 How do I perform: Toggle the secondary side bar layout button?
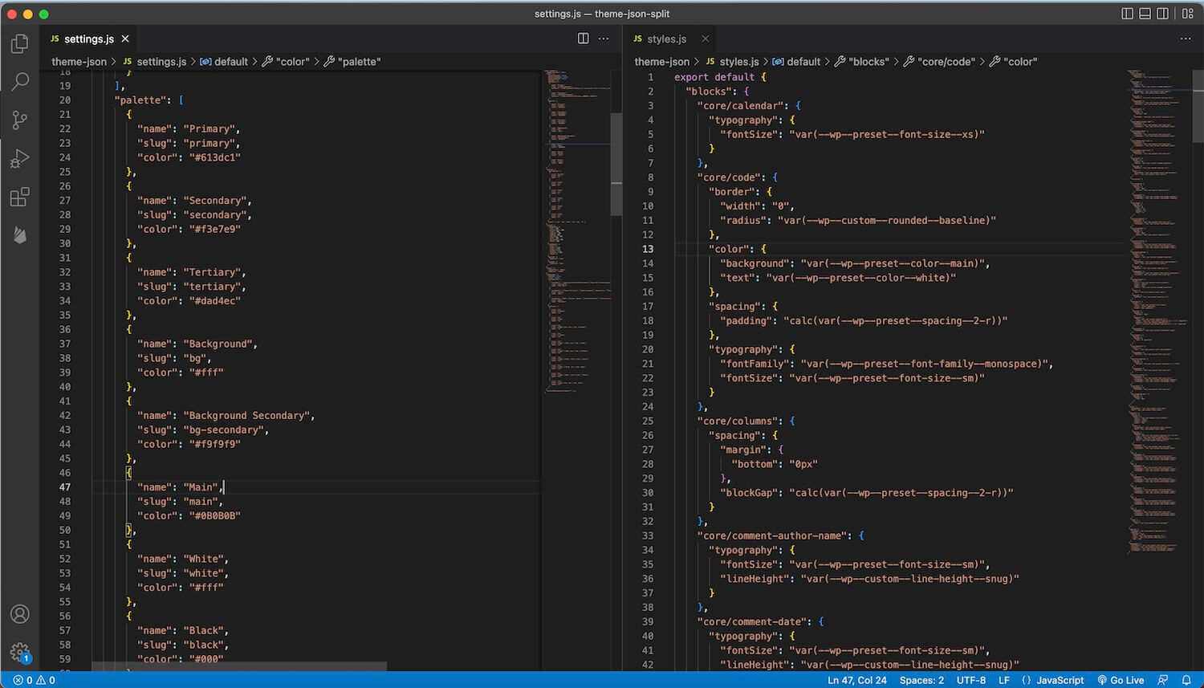(1162, 14)
